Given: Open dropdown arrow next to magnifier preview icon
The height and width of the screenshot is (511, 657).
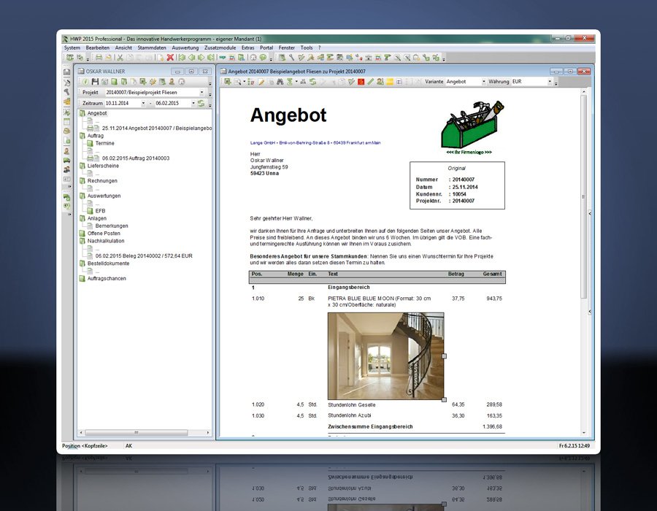Looking at the screenshot, I should pyautogui.click(x=245, y=82).
